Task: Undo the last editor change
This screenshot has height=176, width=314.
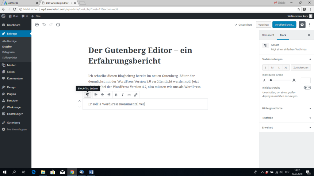Action: (x=44, y=25)
